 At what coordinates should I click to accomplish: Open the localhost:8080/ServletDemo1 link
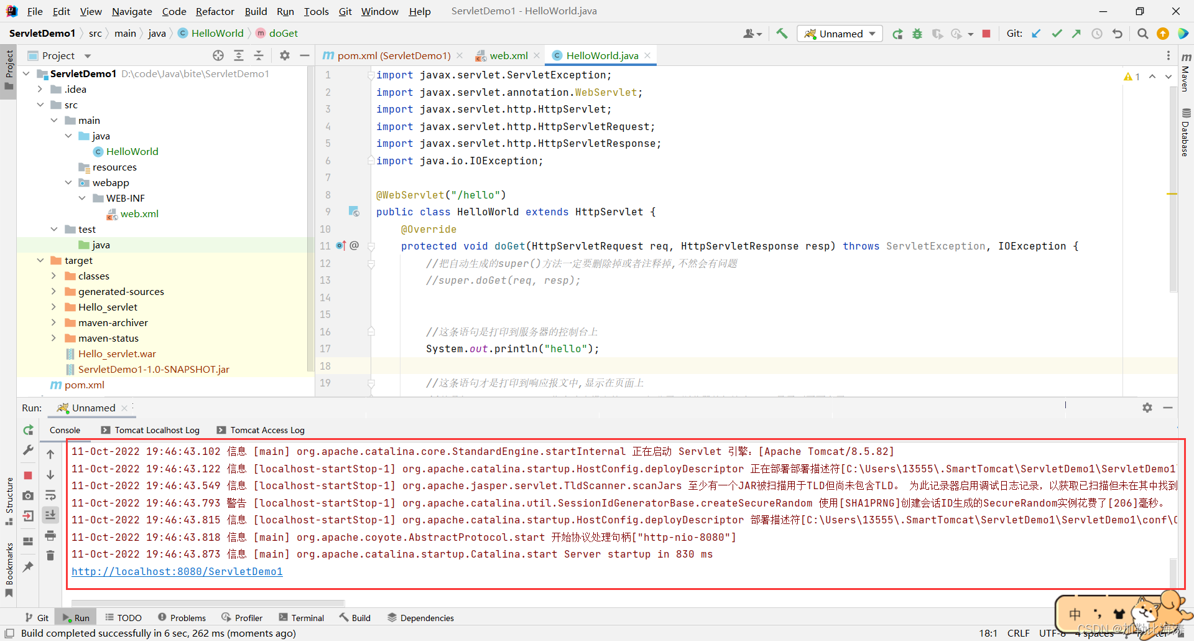(177, 571)
